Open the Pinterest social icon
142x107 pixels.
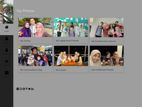tap(27, 89)
